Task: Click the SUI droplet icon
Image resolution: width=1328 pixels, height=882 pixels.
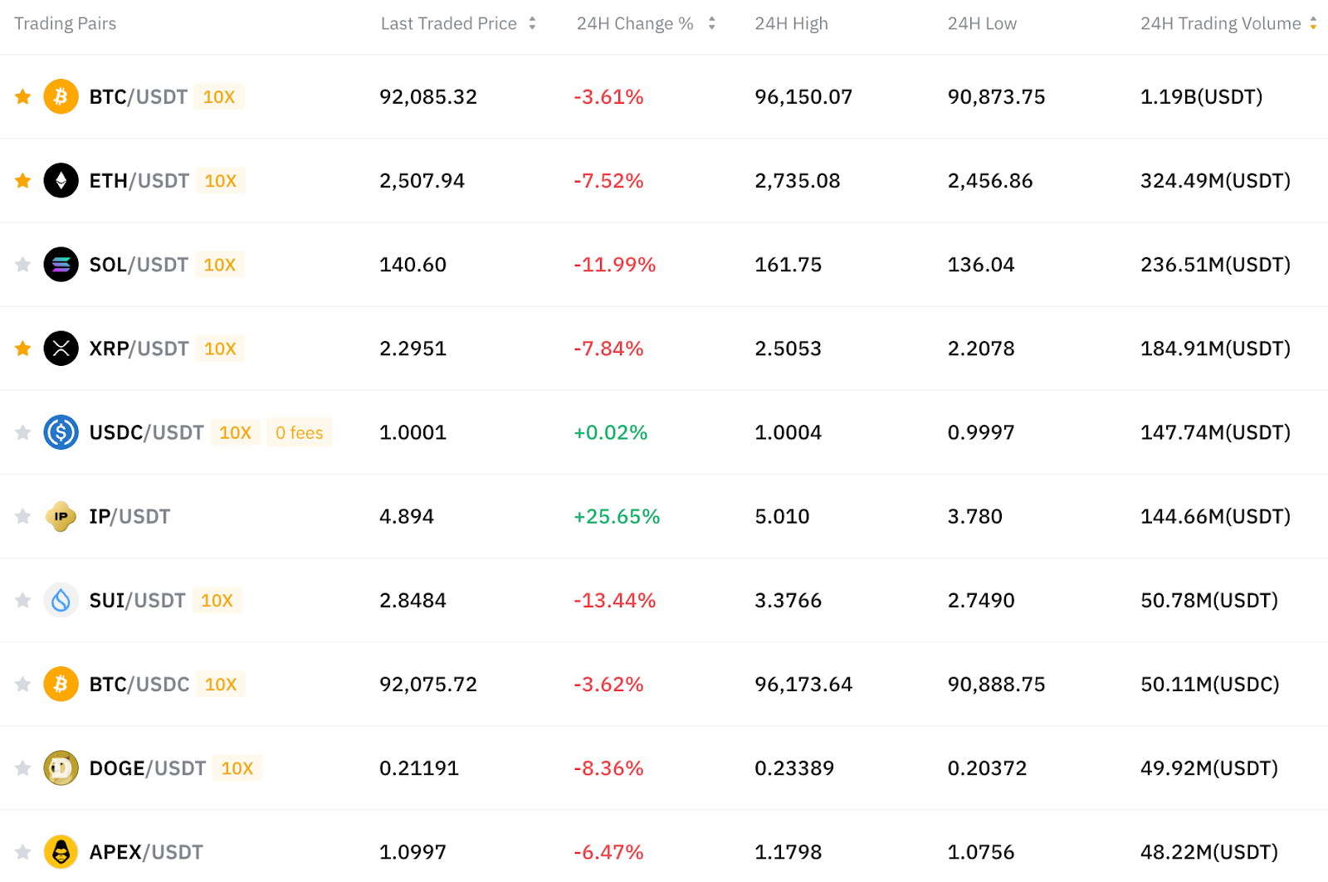Action: click(x=61, y=600)
